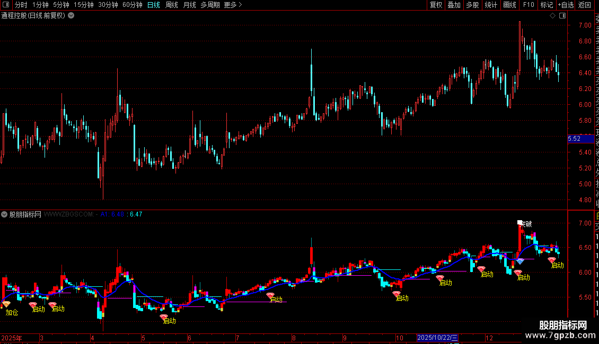Click the 2025/10/22/三 date marker

click(x=437, y=338)
